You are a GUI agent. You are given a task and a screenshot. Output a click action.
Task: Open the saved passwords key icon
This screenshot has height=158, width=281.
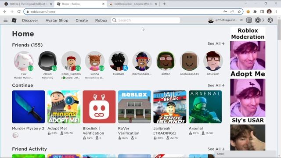point(225,12)
